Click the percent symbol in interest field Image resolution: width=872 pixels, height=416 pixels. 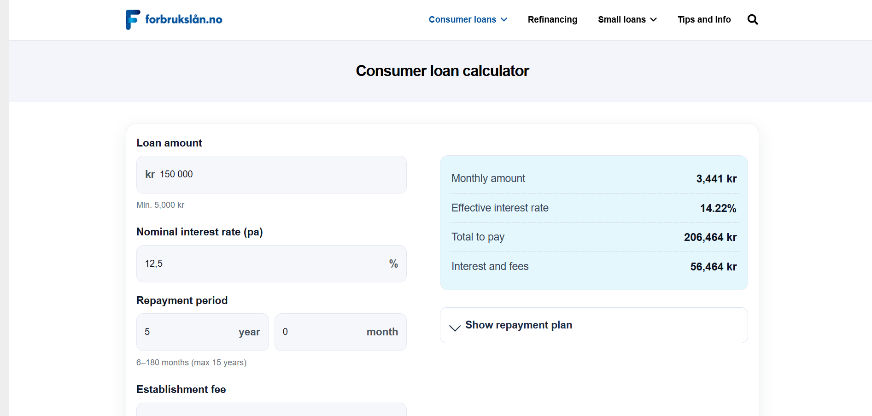click(x=393, y=264)
